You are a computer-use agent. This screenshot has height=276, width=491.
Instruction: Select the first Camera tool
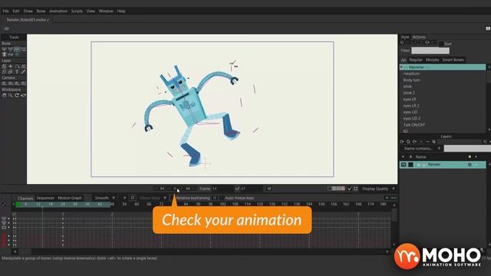tap(5, 84)
